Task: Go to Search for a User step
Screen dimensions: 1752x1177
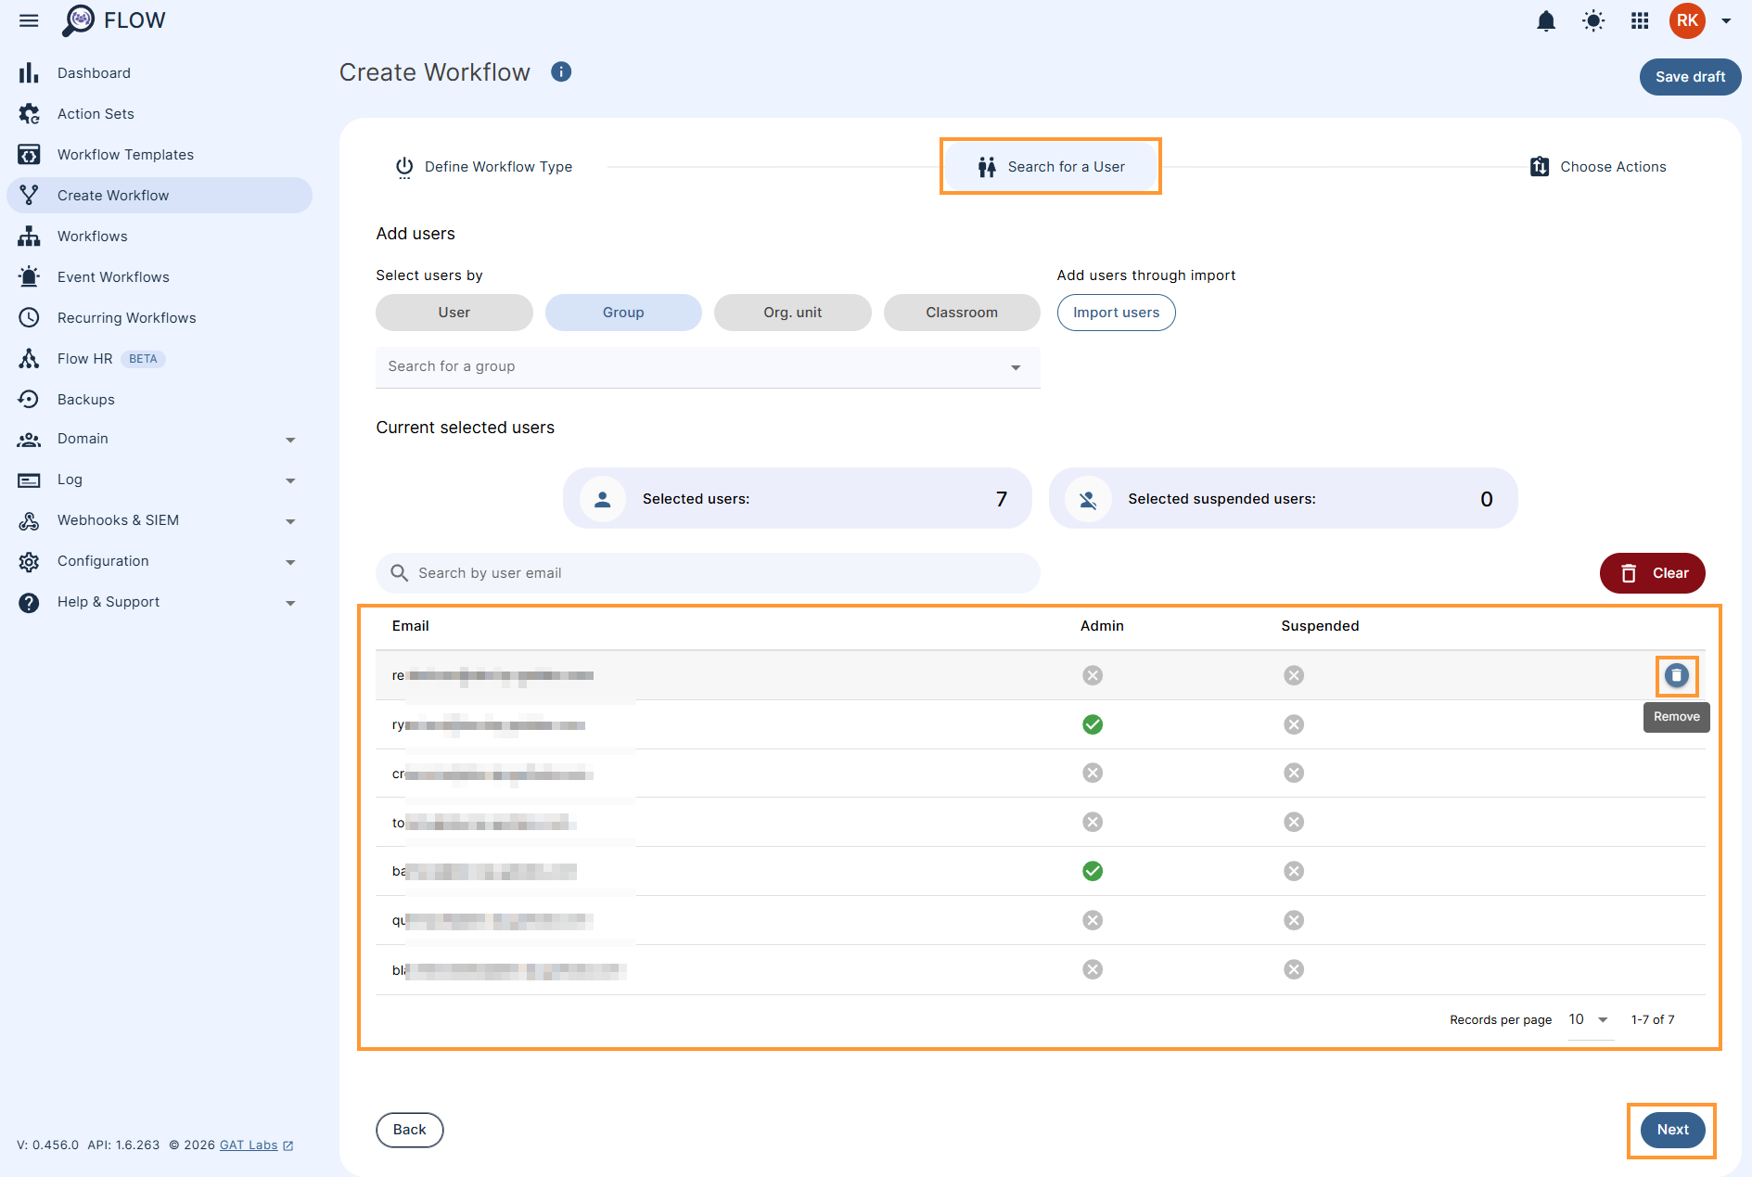Action: [x=1050, y=167]
